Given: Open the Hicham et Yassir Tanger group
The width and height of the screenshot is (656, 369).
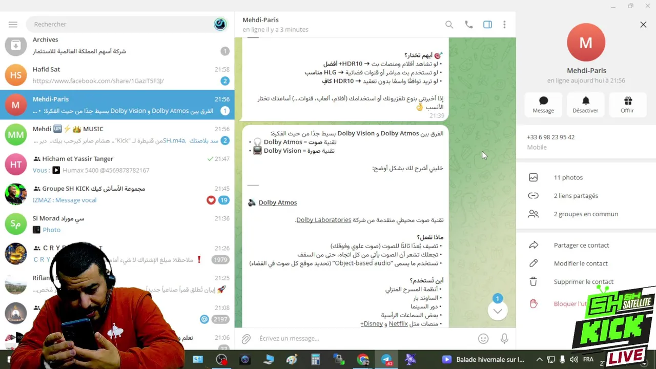Looking at the screenshot, I should pyautogui.click(x=117, y=164).
